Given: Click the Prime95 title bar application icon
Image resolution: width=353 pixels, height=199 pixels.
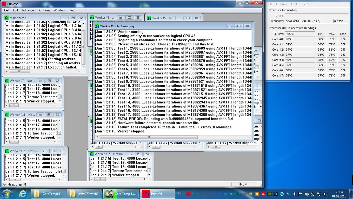Looking at the screenshot, I should coord(4,4).
